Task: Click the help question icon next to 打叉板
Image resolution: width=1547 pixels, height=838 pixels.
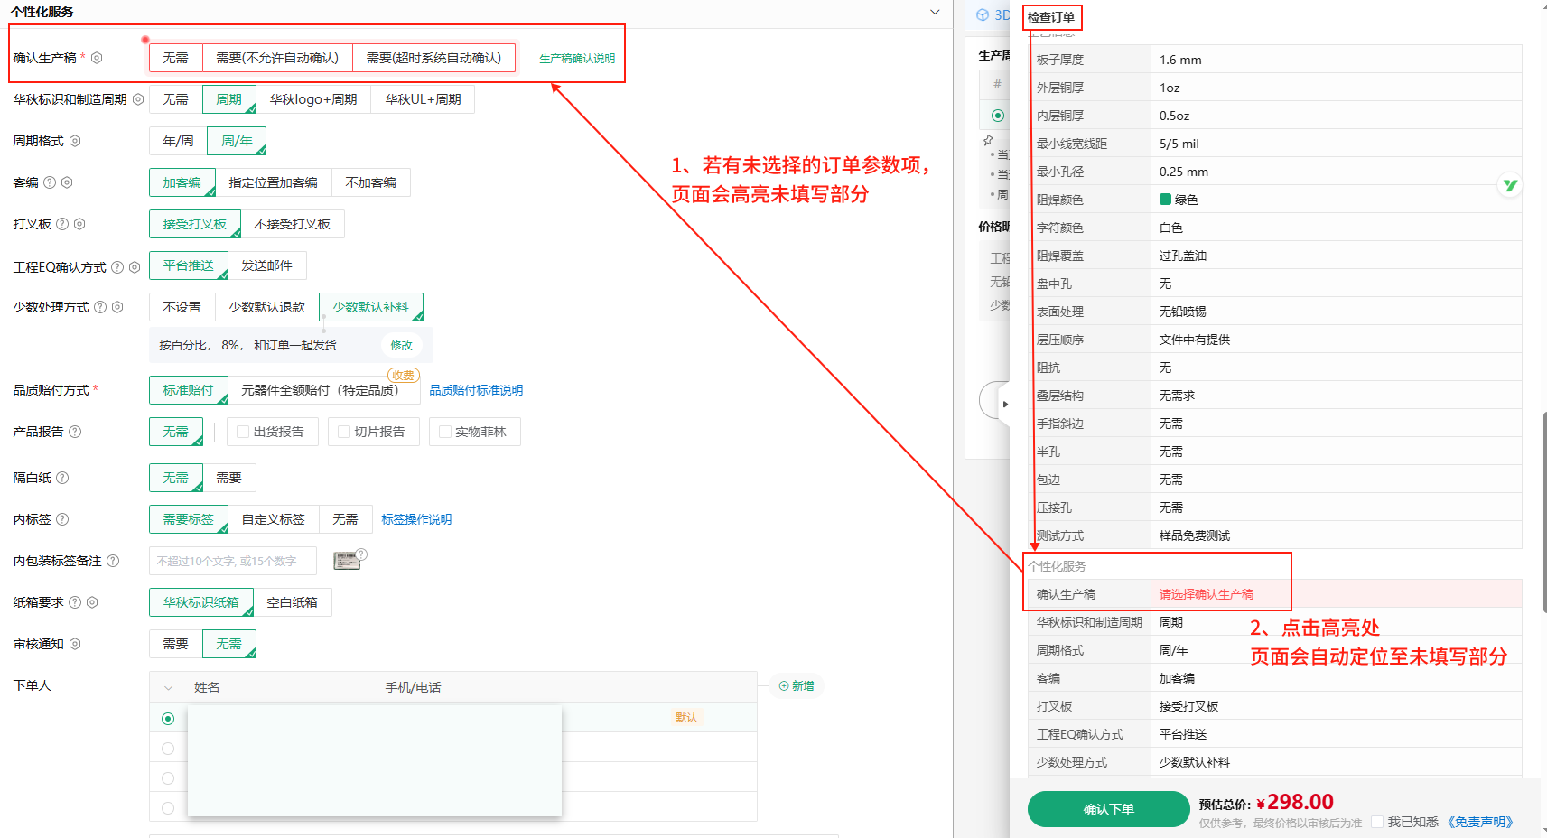Action: [62, 224]
